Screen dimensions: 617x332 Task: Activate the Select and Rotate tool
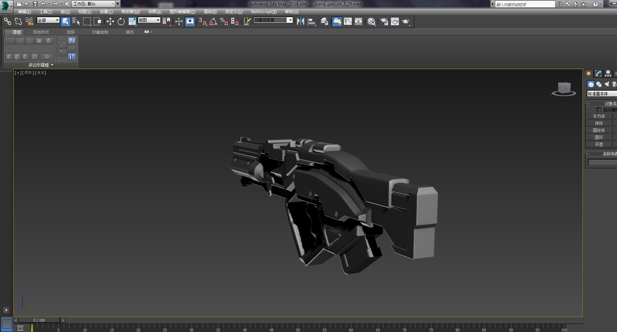point(121,21)
